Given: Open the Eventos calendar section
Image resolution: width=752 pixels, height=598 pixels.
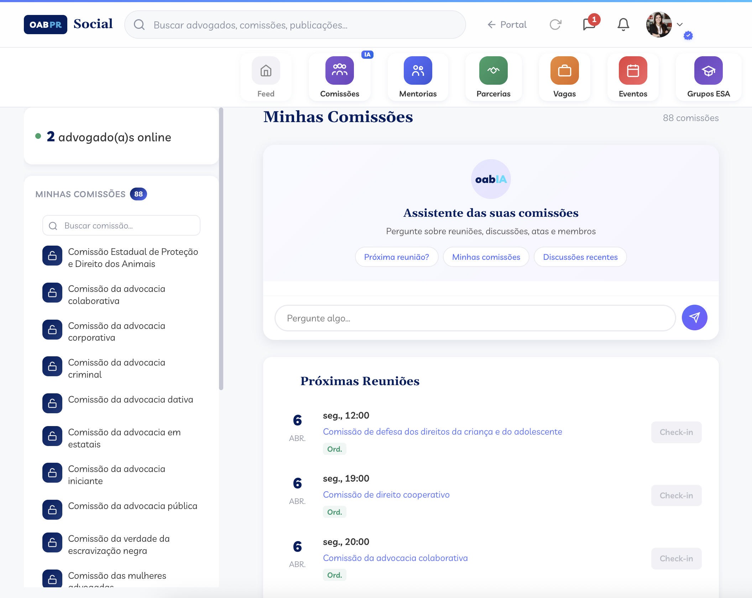Looking at the screenshot, I should (x=633, y=76).
